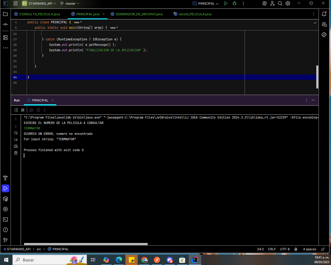Hide the Run tool window
331x265 pixels.
click(x=313, y=100)
